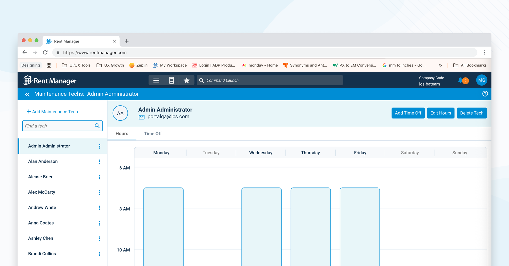Reload the browser page
The width and height of the screenshot is (509, 266).
tap(45, 52)
